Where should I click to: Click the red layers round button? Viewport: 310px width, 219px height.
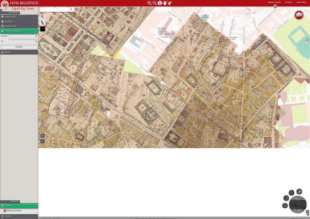pyautogui.click(x=299, y=15)
